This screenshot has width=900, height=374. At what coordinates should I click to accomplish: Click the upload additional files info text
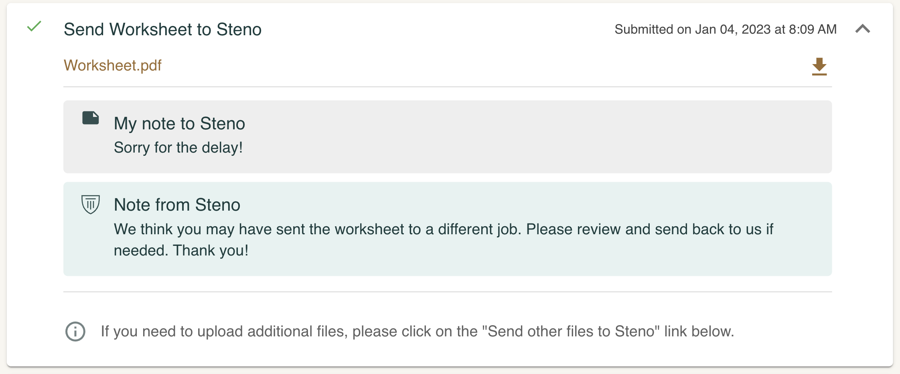418,332
